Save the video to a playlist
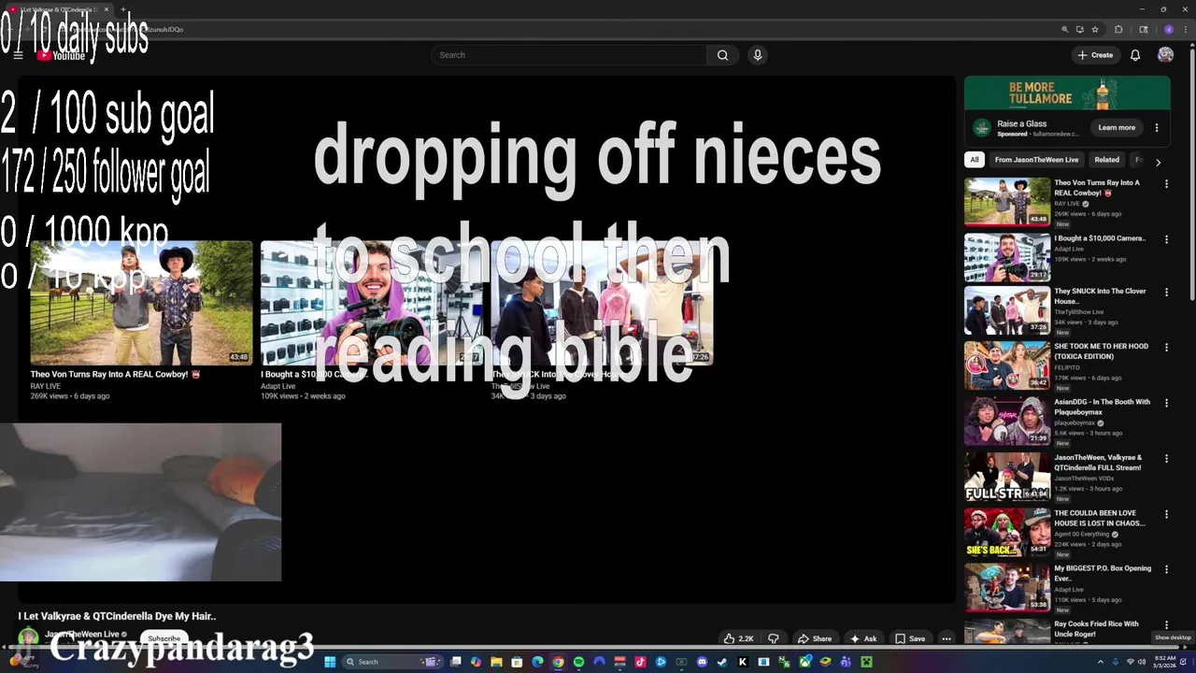Screen dimensions: 1196x673 click(909, 638)
